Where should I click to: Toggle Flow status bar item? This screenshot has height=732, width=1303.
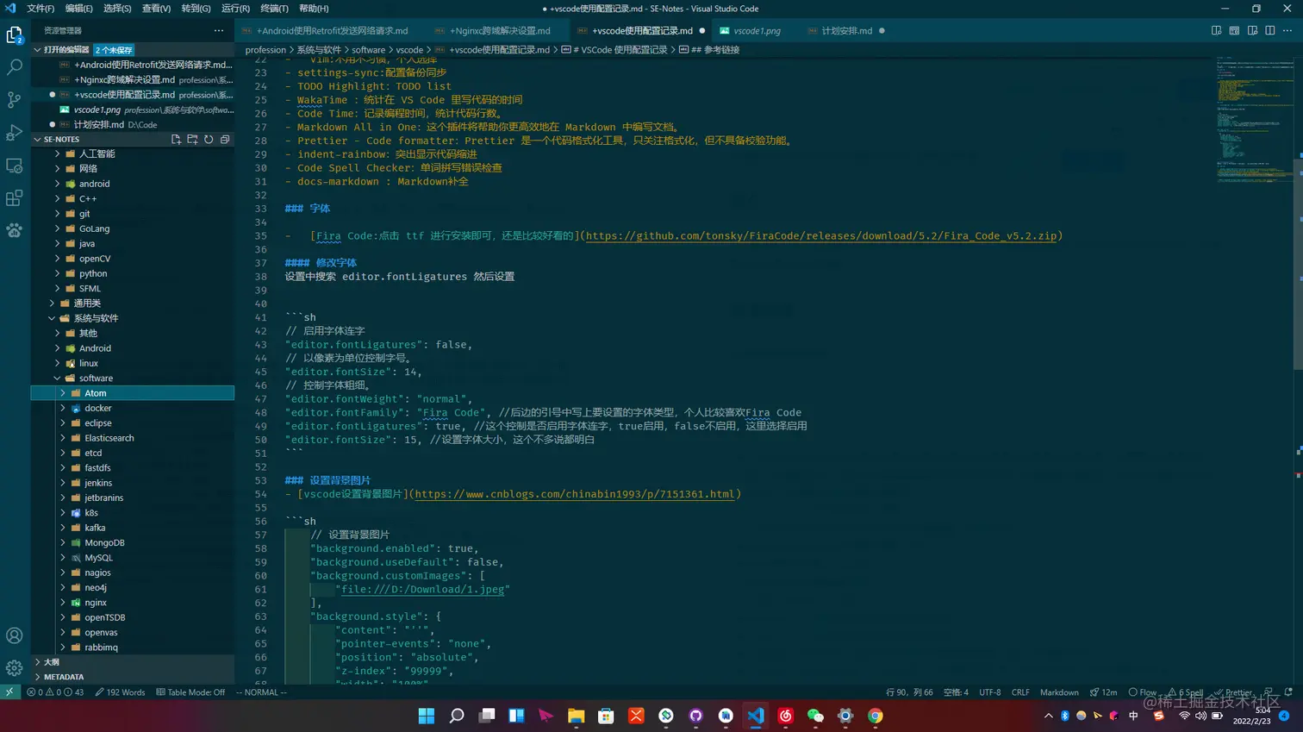pyautogui.click(x=1143, y=692)
